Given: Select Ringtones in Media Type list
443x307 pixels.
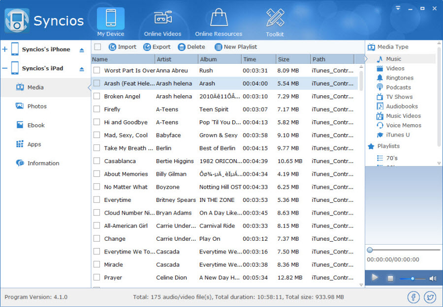Looking at the screenshot, I should point(399,78).
